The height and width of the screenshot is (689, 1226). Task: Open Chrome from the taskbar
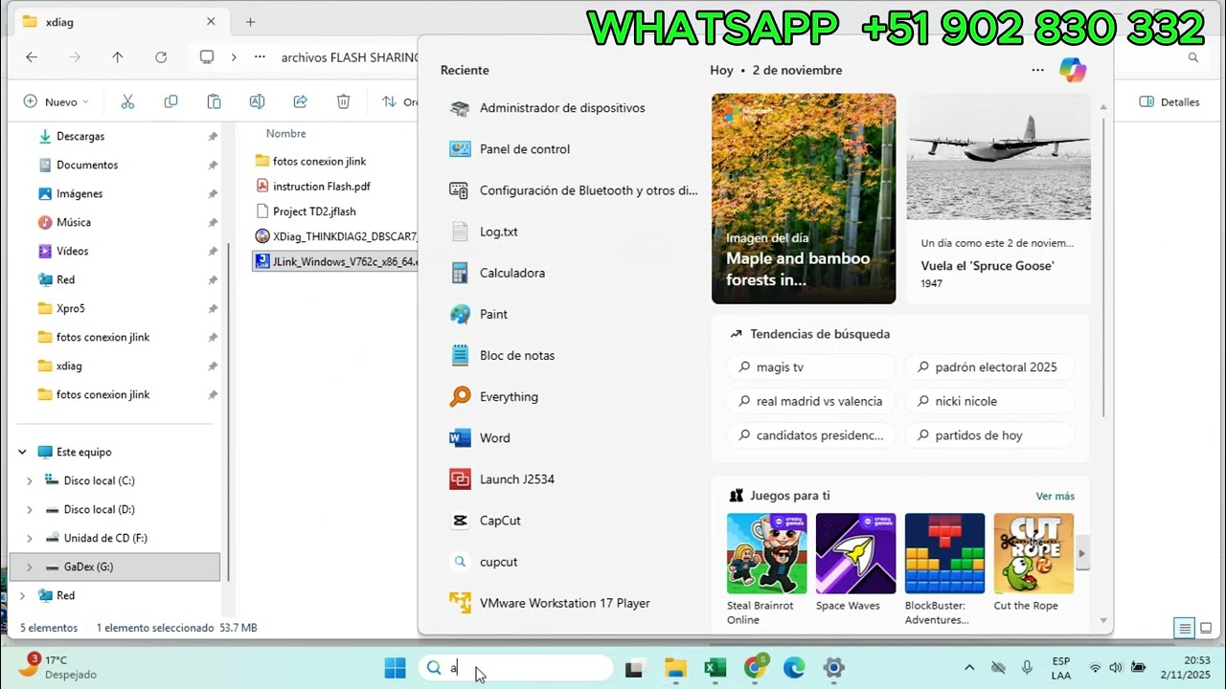point(756,668)
